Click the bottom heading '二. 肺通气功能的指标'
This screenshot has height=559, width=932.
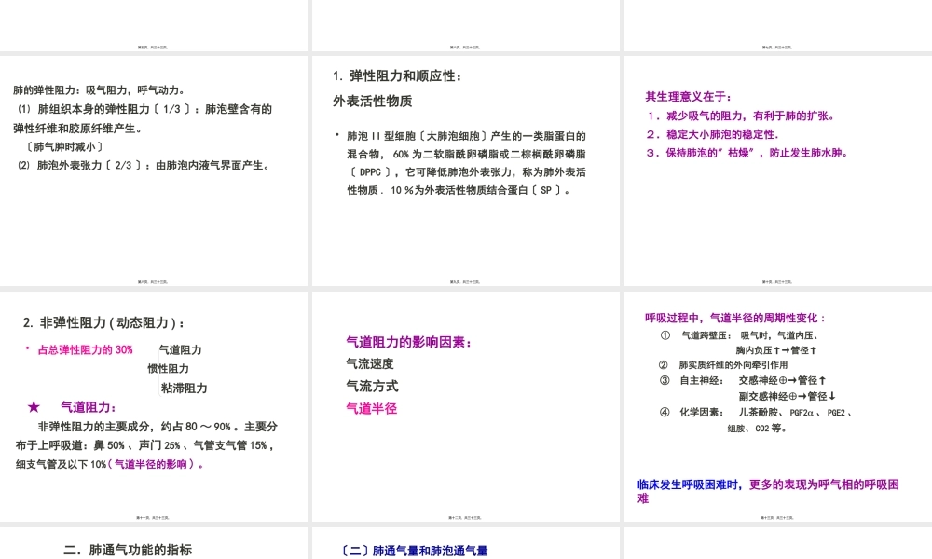(x=128, y=550)
